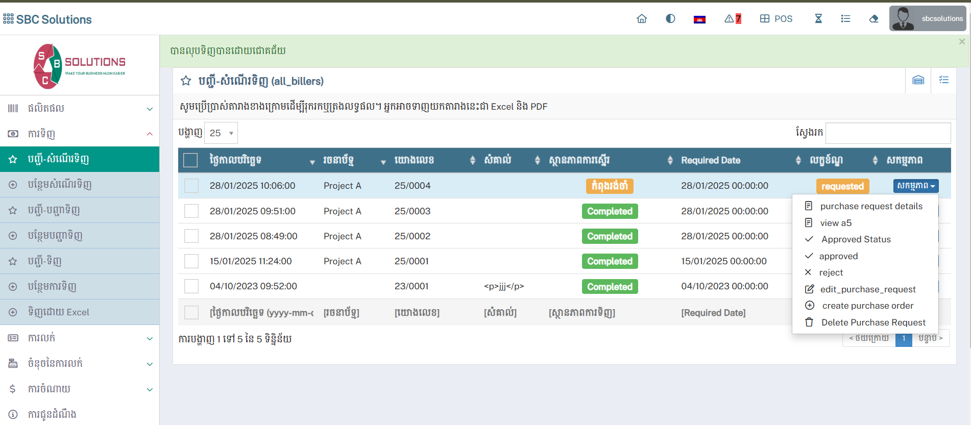The image size is (971, 425).
Task: Check the row checkbox for 25/0001
Action: click(191, 261)
